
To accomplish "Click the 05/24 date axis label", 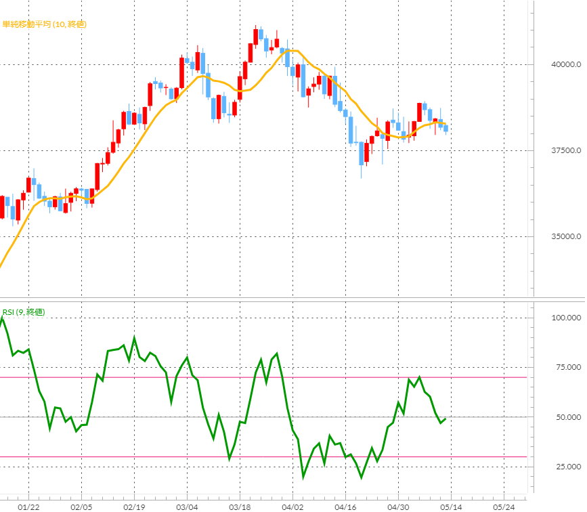I will point(504,507).
